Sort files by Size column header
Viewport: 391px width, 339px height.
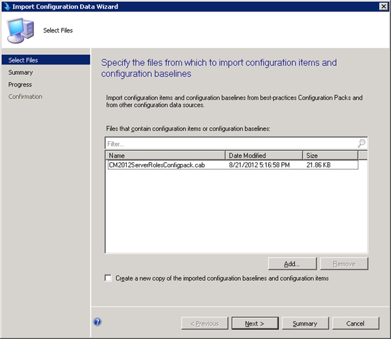[x=330, y=156]
